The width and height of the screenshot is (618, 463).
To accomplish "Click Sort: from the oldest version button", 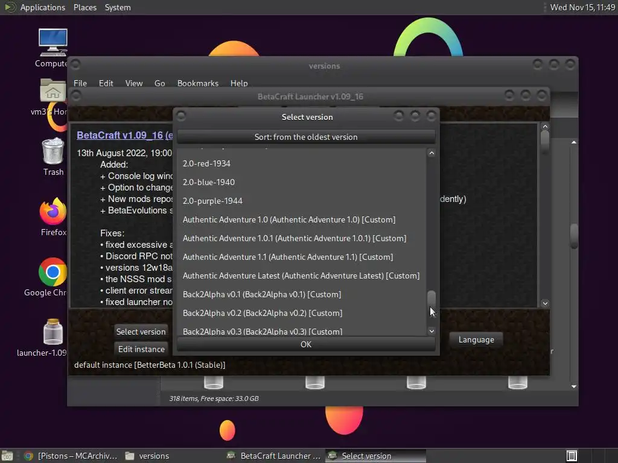I will click(x=306, y=137).
